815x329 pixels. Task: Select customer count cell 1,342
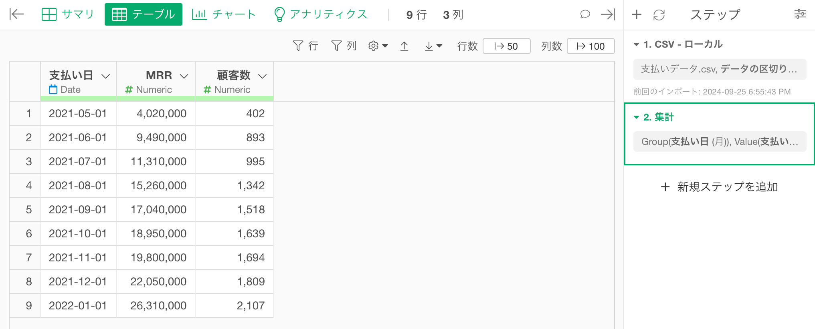click(x=235, y=185)
